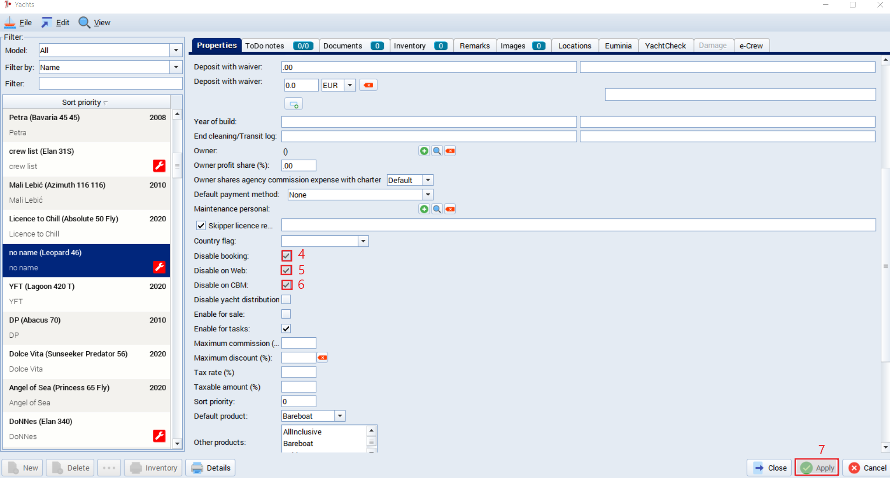Viewport: 890px width, 478px height.
Task: Click the Delete button
Action: click(x=70, y=468)
